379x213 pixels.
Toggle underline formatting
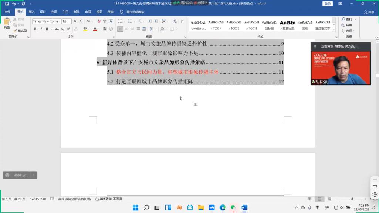pyautogui.click(x=47, y=29)
